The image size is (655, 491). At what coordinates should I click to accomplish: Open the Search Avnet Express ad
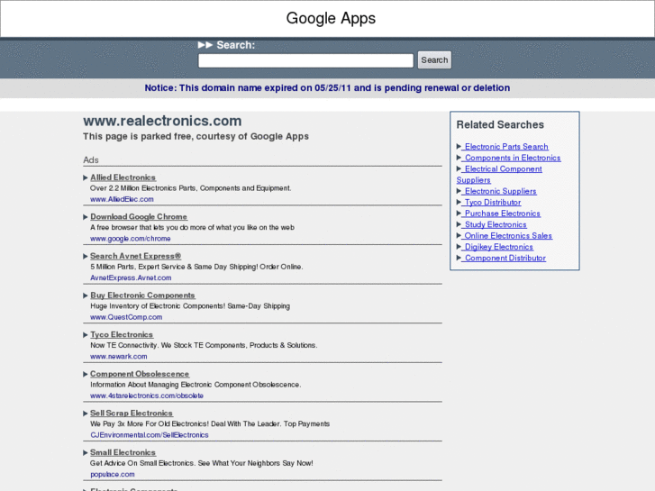click(136, 256)
